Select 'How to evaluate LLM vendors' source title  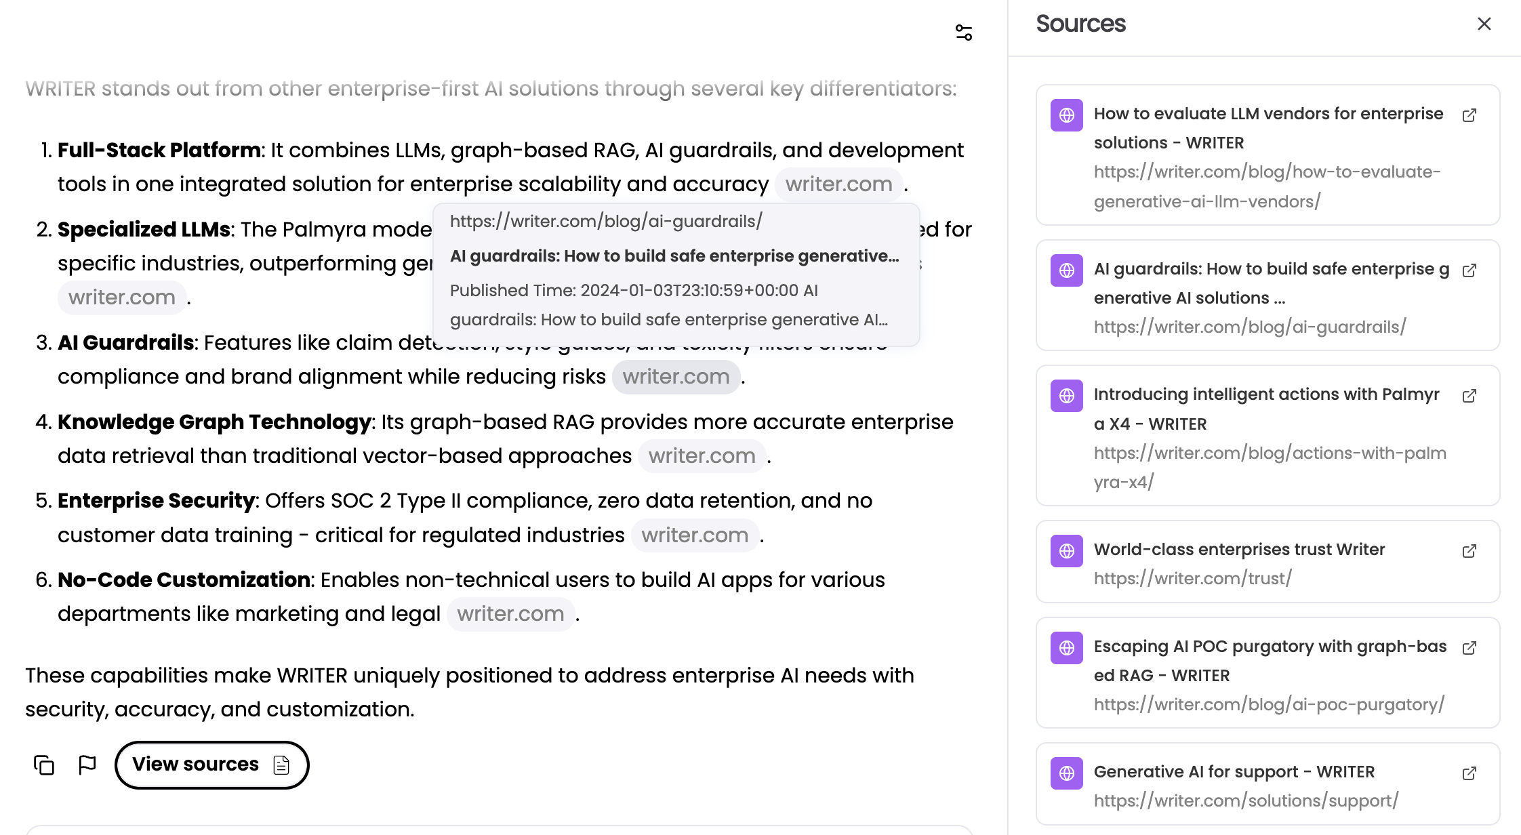click(x=1268, y=128)
